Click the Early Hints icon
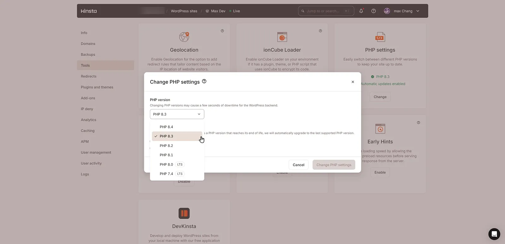This screenshot has height=244, width=505. (x=380, y=129)
